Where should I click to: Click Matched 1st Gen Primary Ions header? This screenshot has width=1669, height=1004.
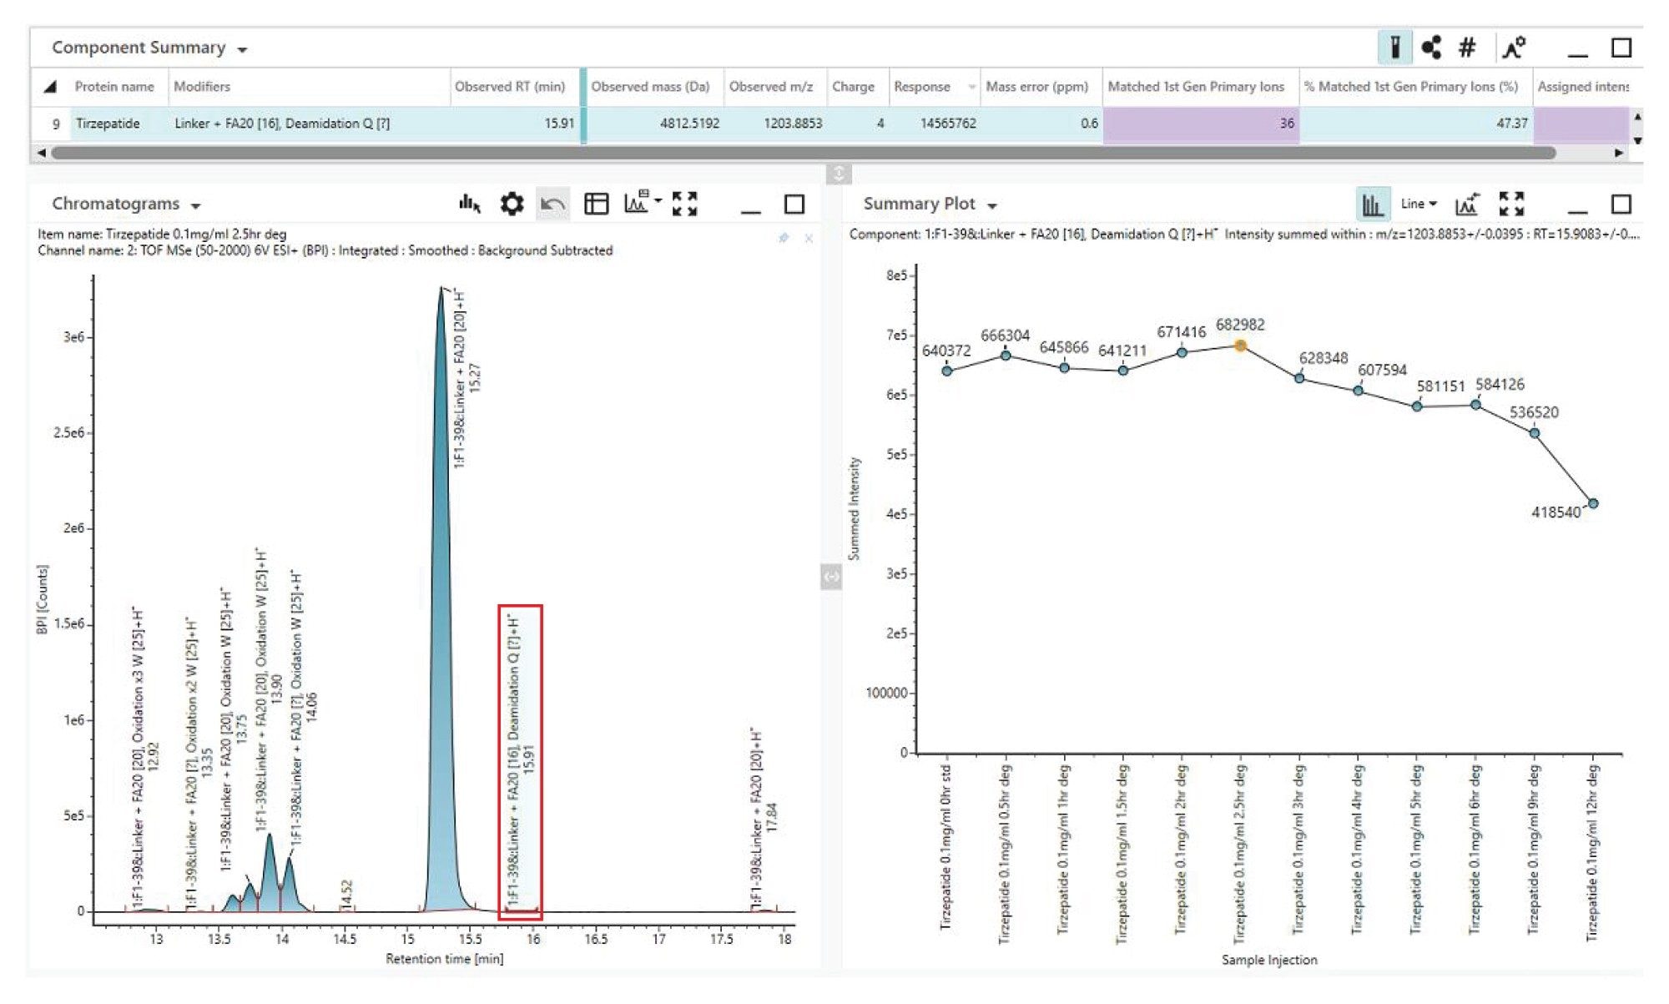[1196, 87]
